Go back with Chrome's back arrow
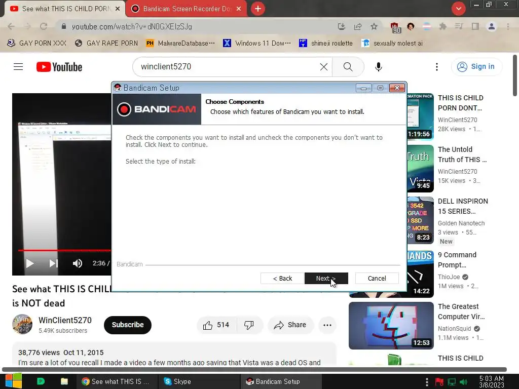 [x=11, y=26]
